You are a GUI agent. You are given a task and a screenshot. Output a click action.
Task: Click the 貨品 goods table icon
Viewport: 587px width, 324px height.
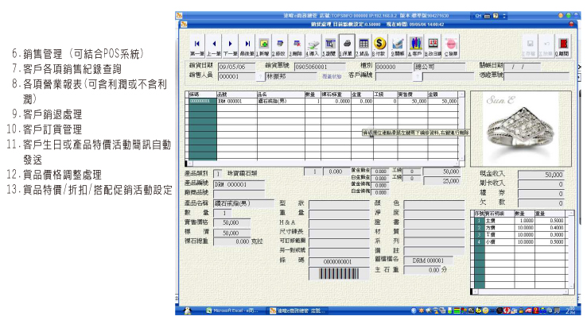pos(363,44)
